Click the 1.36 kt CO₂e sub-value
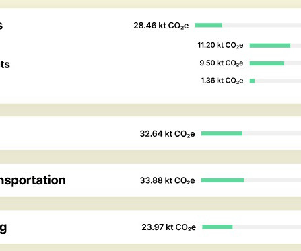 (x=222, y=81)
